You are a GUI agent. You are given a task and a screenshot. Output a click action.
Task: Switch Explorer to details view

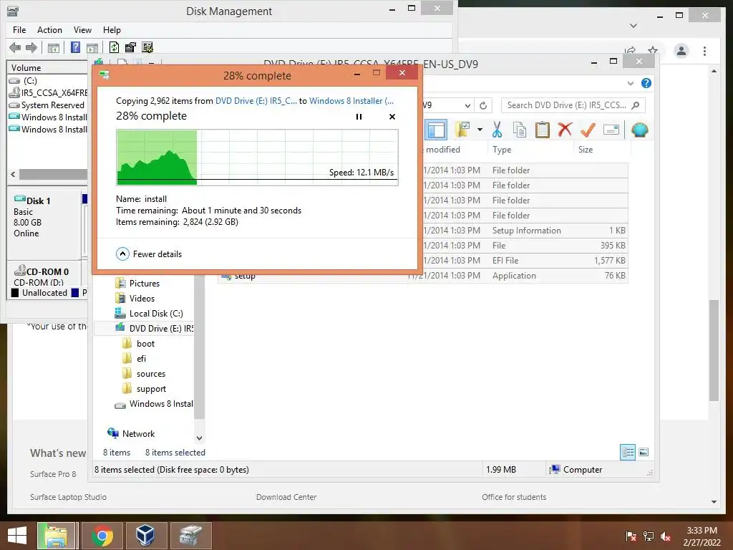coord(628,452)
